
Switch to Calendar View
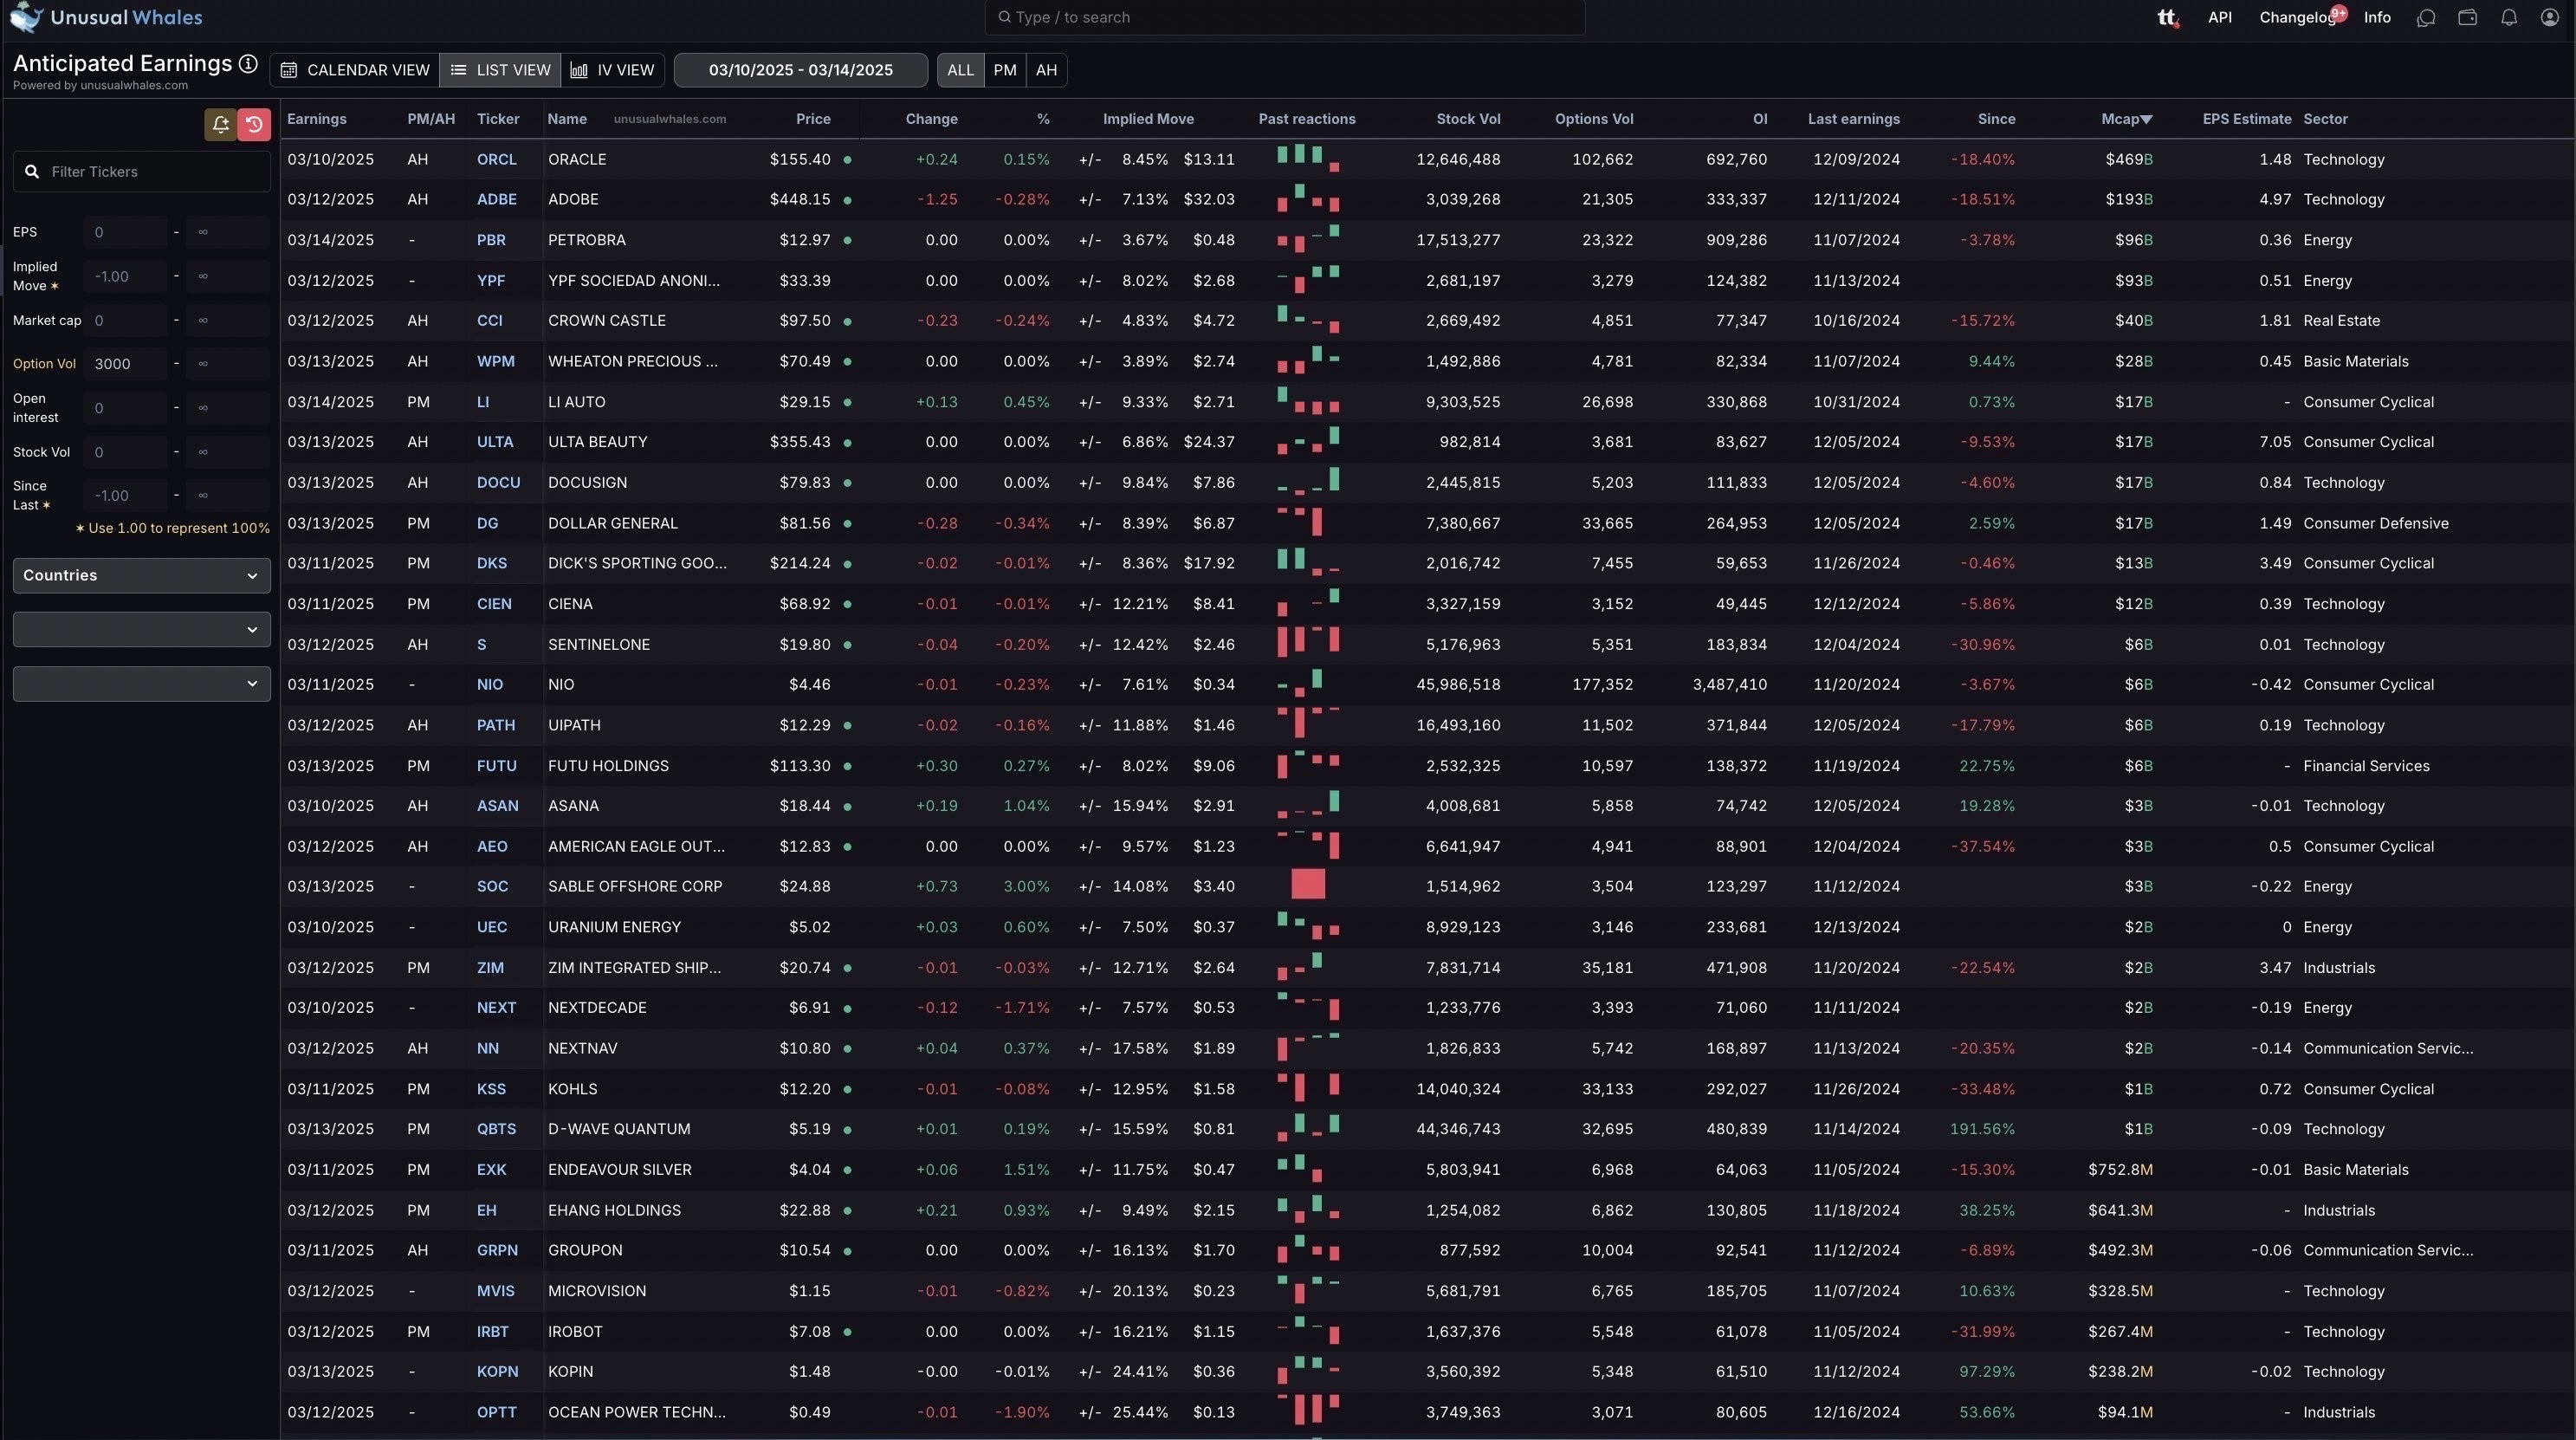point(354,70)
